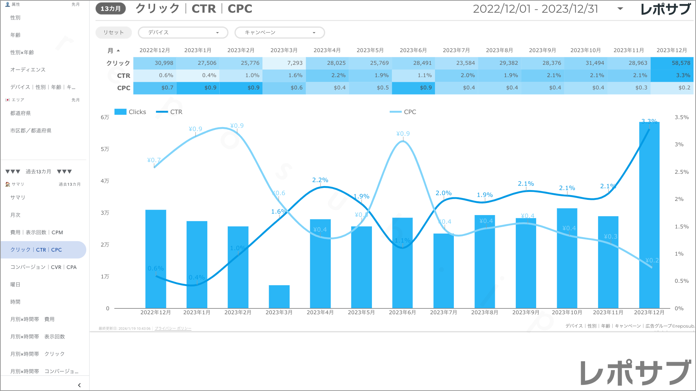Click the 13カ月 badge in the header
Viewport: 696px width, 391px height.
tap(111, 9)
